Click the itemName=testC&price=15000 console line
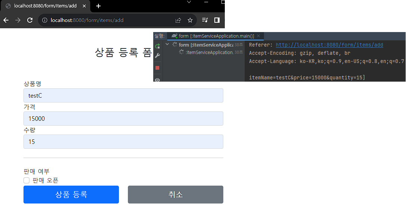The image size is (406, 205). [x=307, y=78]
